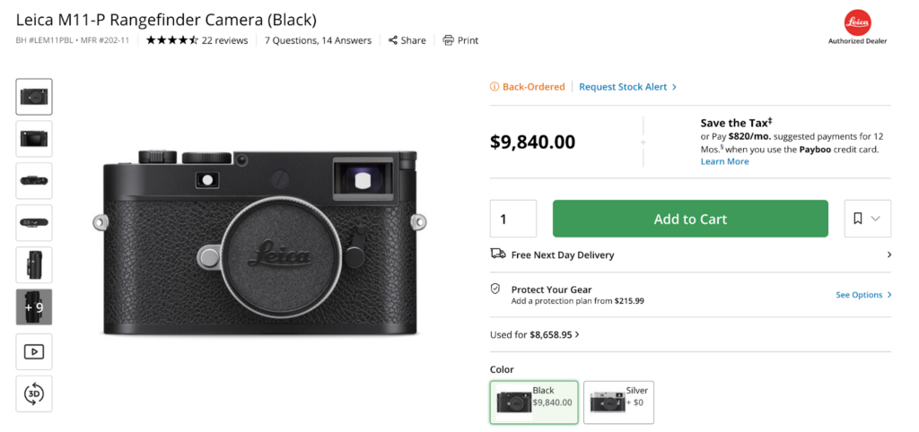This screenshot has height=432, width=919.
Task: Click the Share icon
Action: coord(393,40)
